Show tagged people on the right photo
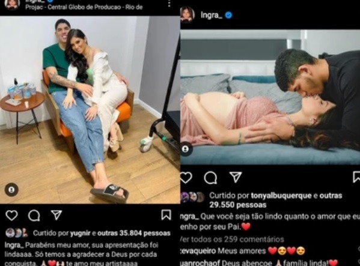Viewport: 360px width, 266px height. [186, 149]
